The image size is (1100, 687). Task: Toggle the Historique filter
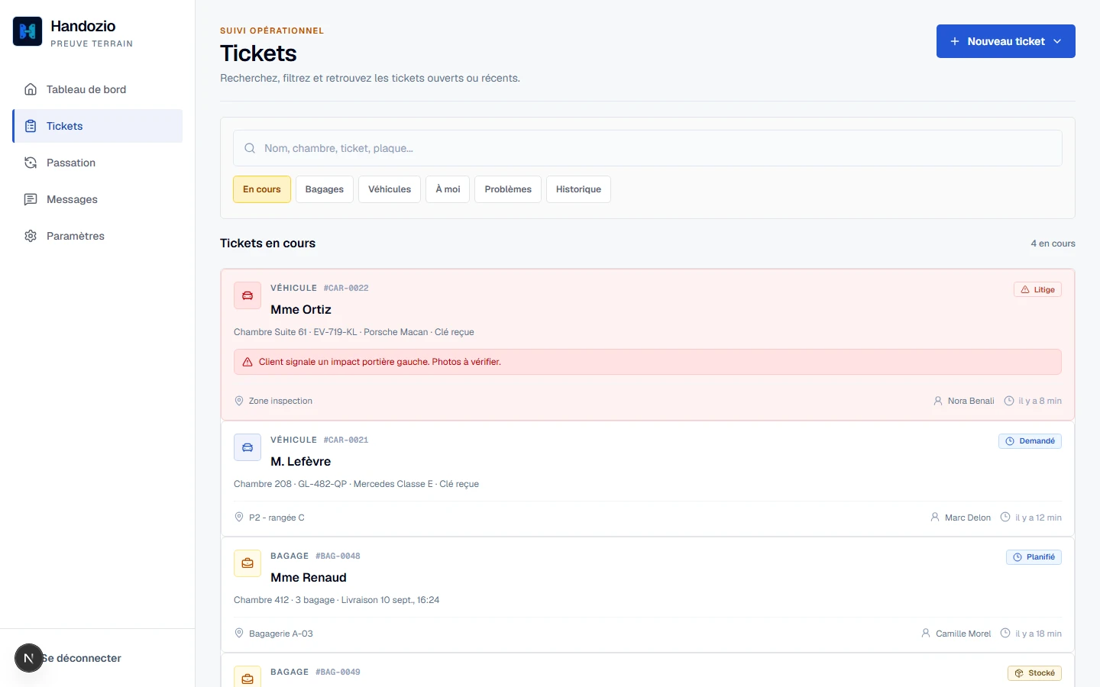click(x=578, y=189)
